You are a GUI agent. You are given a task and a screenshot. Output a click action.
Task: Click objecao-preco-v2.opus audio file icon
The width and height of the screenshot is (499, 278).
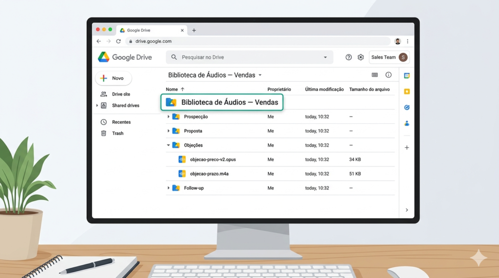(x=182, y=159)
